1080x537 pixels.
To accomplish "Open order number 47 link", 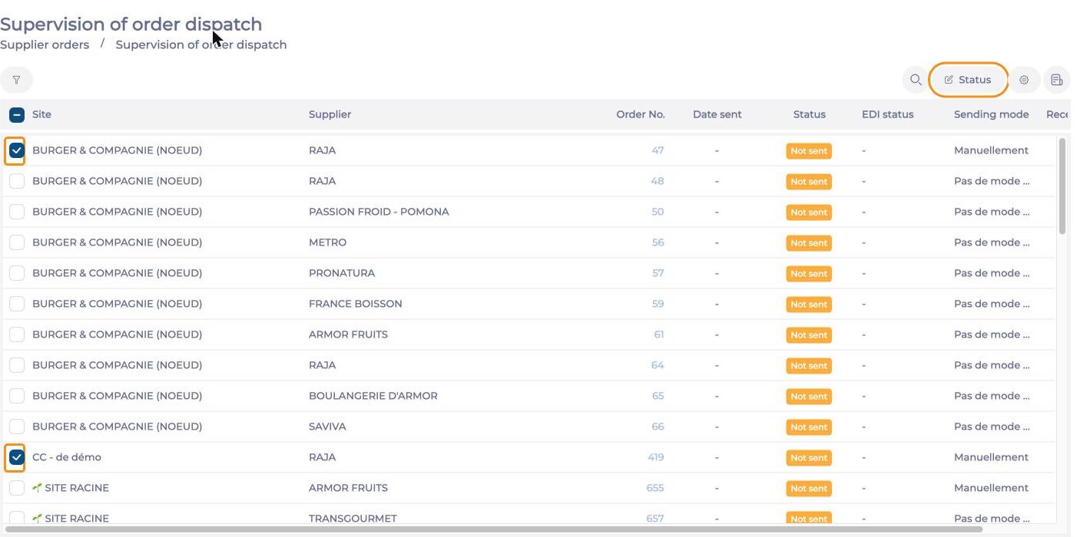I will pyautogui.click(x=658, y=150).
